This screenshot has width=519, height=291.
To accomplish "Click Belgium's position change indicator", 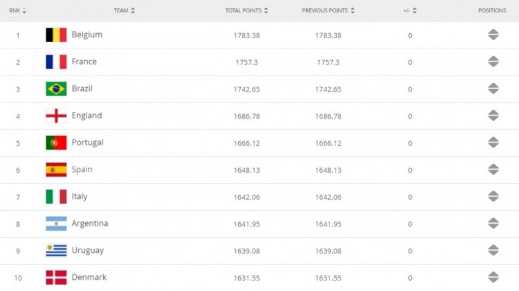I will 493,35.
